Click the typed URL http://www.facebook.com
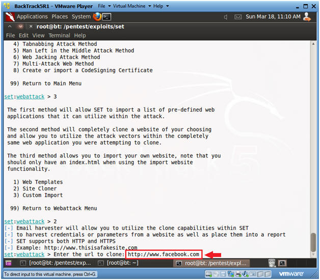This screenshot has height=280, width=320. click(164, 255)
